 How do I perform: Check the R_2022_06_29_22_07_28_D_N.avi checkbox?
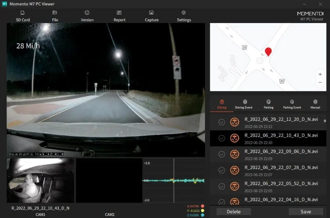tap(222, 170)
